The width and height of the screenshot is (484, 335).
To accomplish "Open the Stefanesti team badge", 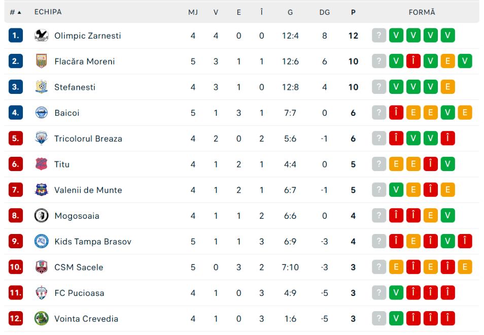I will coord(42,87).
